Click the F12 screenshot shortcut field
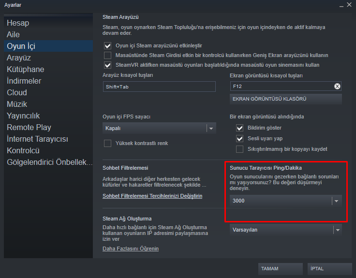Image resolution: width=356 pixels, height=278 pixels. tap(285, 86)
